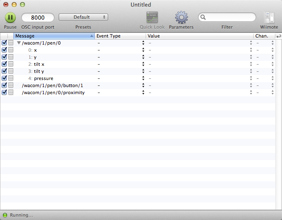Click the gray square beside proximity message
Screen dimensions: 282x220
coord(11,92)
